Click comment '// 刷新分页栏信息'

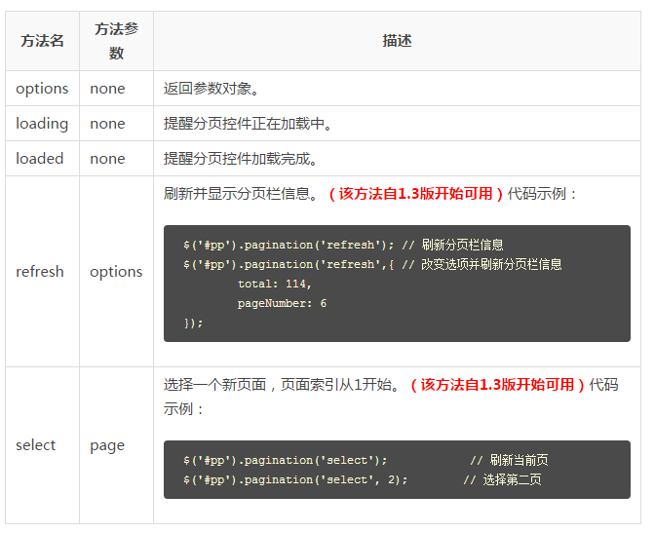453,245
